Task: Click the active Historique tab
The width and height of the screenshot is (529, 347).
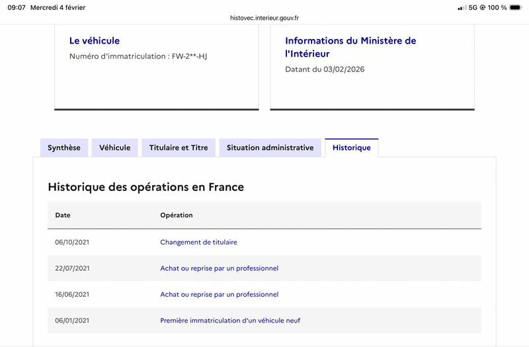Action: pos(351,148)
